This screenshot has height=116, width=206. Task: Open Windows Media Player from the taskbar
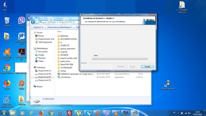[x=22, y=113]
